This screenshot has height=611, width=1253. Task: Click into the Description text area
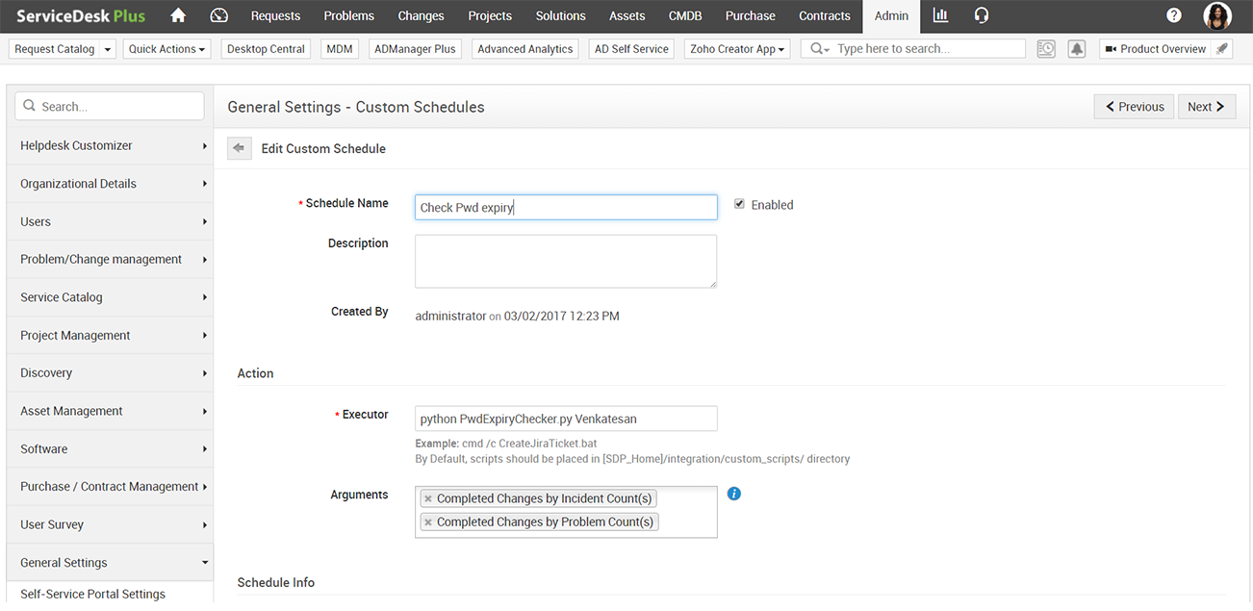pos(566,261)
